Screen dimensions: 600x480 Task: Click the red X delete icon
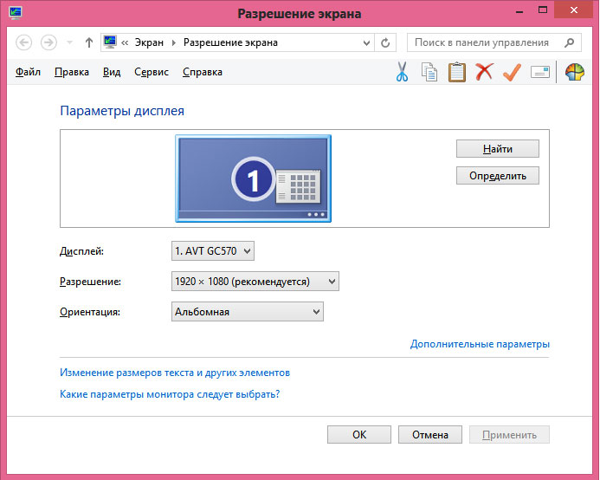click(484, 73)
